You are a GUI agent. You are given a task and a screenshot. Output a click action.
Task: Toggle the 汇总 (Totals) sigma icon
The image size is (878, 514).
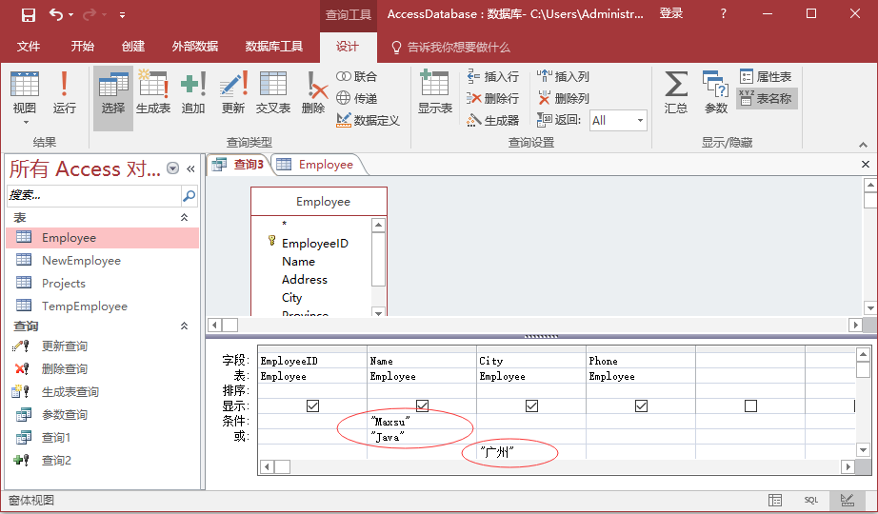point(676,93)
